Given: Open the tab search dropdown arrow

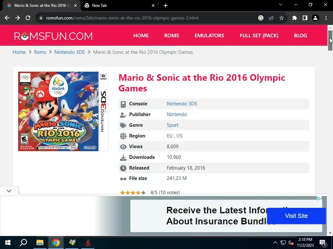Looking at the screenshot, I should [281, 5].
